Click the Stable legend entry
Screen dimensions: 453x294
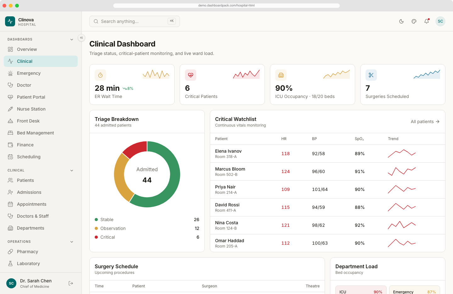pos(147,220)
